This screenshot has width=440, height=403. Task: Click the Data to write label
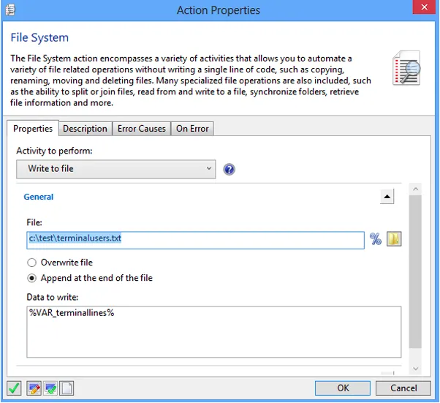[x=53, y=297]
